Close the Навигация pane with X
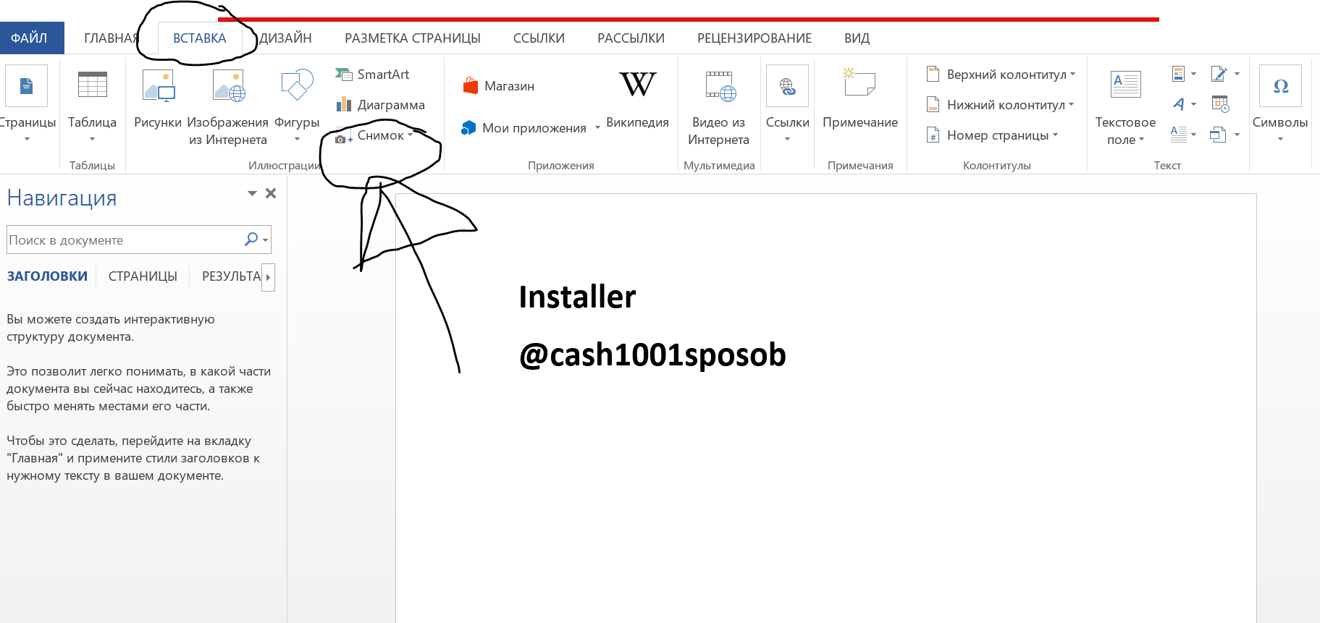This screenshot has width=1320, height=623. click(x=271, y=193)
